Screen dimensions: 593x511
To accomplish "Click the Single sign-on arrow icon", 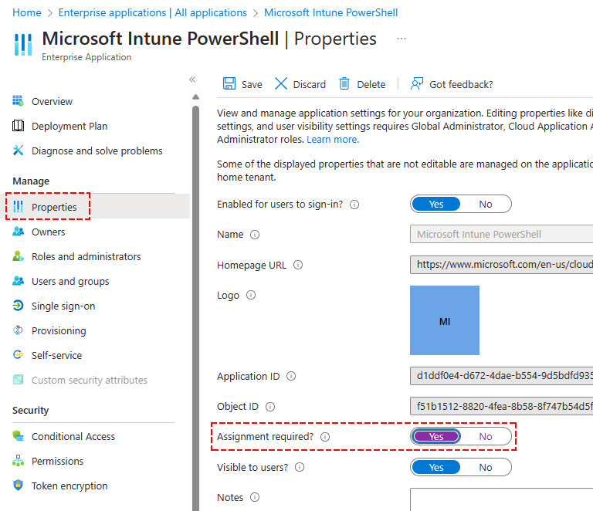I will 18,305.
